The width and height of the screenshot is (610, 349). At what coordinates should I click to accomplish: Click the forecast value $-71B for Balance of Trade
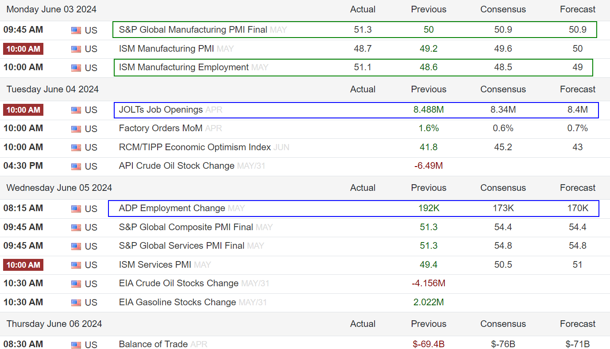(x=578, y=344)
